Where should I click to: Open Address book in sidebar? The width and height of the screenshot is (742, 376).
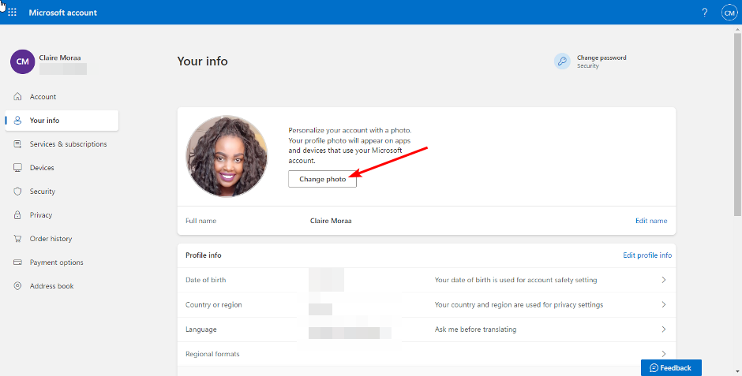pyautogui.click(x=51, y=285)
